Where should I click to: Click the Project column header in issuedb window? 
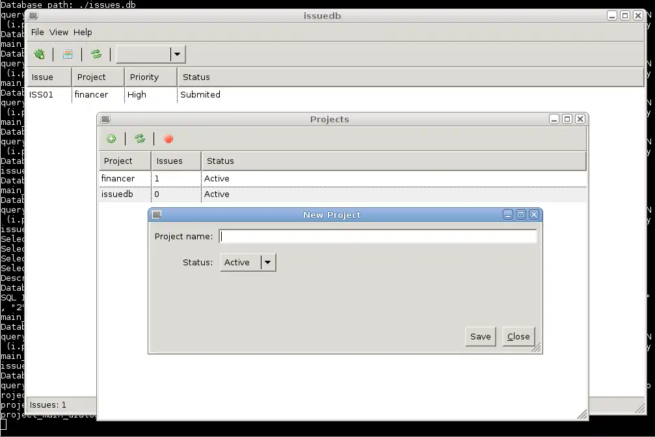98,77
